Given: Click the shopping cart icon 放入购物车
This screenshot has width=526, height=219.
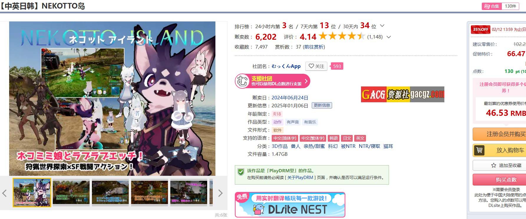Looking at the screenshot, I should tap(479, 150).
